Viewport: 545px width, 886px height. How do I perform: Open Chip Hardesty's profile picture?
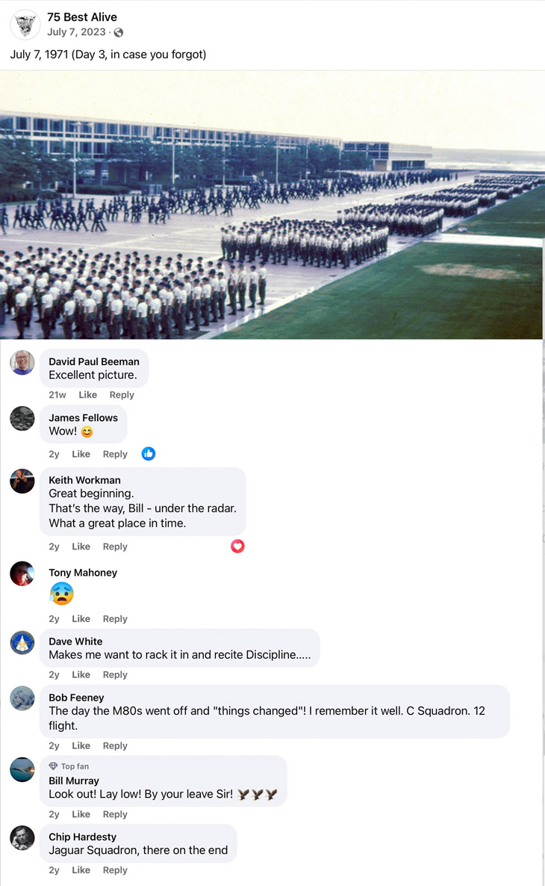tap(22, 838)
